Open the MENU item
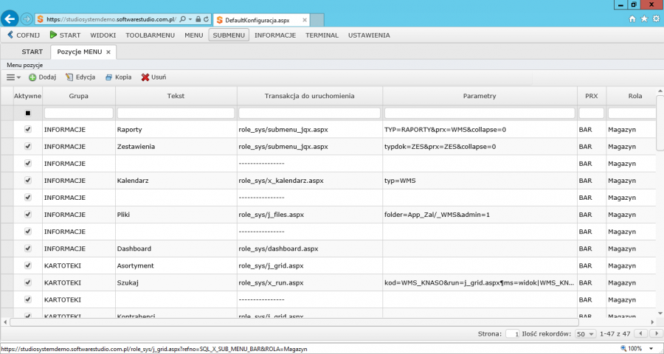The height and width of the screenshot is (354, 664). pos(193,35)
